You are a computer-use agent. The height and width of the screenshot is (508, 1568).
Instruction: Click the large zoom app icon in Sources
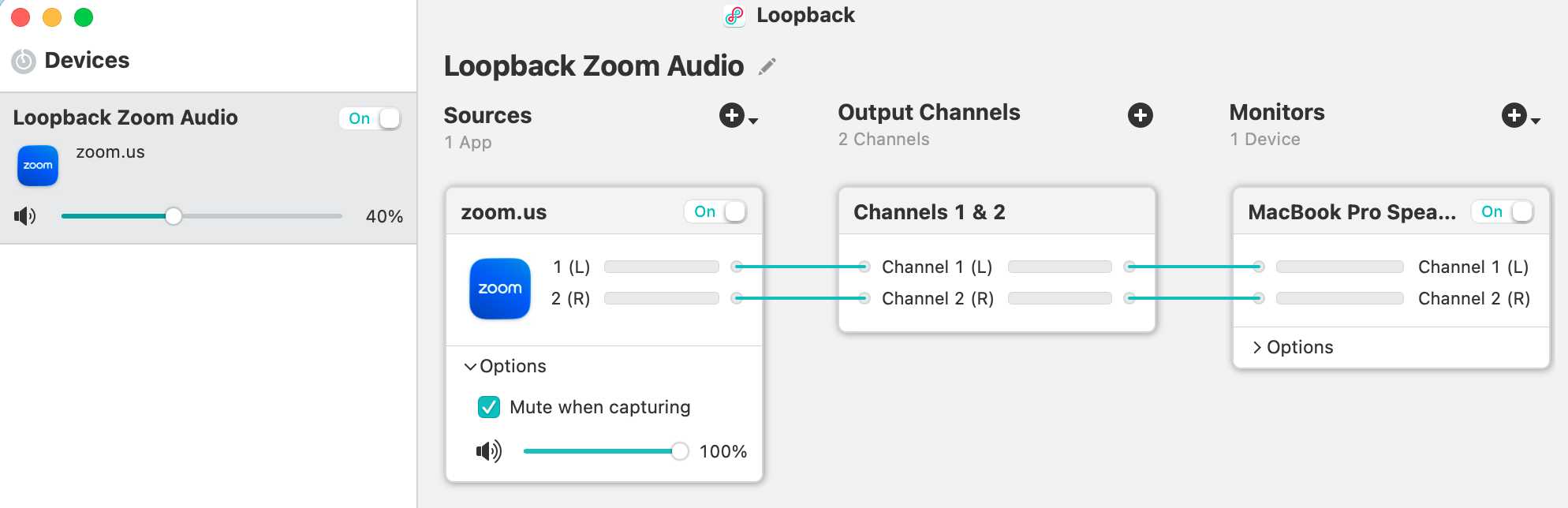(500, 289)
